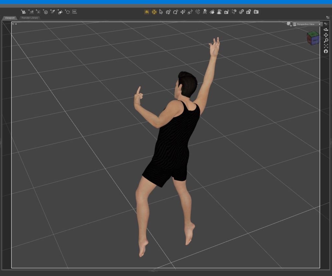332x276 pixels.
Task: Activate the Rotate tool
Action: (175, 12)
